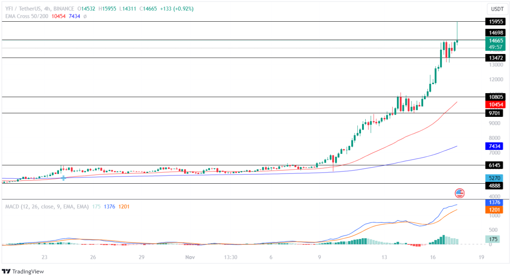This screenshot has height=276, width=512.
Task: Click the green 175 MACD histogram label
Action: (492, 239)
